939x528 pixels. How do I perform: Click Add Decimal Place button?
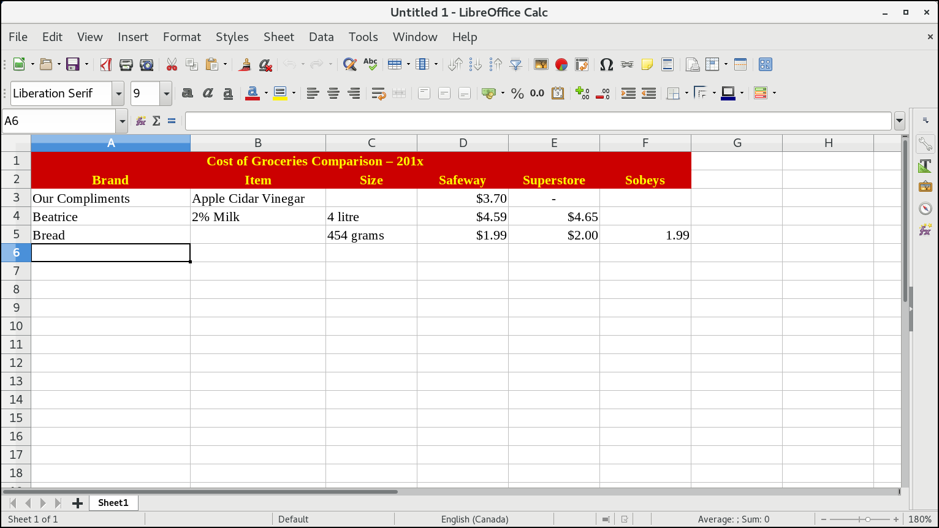582,93
